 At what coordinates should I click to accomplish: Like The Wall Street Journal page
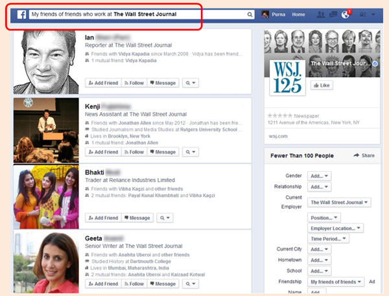pyautogui.click(x=322, y=85)
